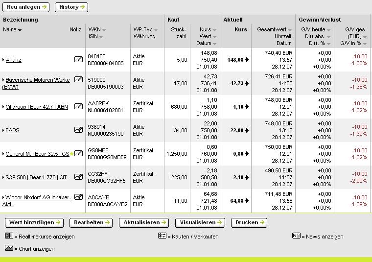Click the Aktualisieren button
The image size is (372, 262).
144,223
